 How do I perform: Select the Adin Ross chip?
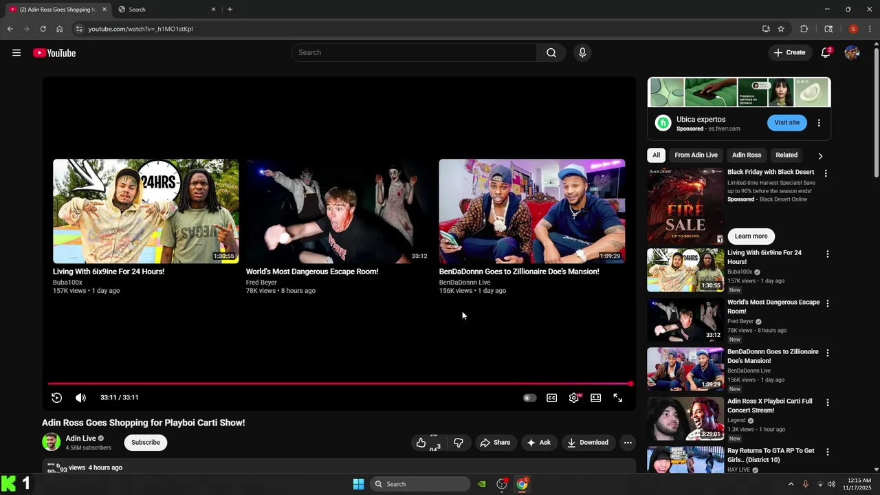click(747, 155)
